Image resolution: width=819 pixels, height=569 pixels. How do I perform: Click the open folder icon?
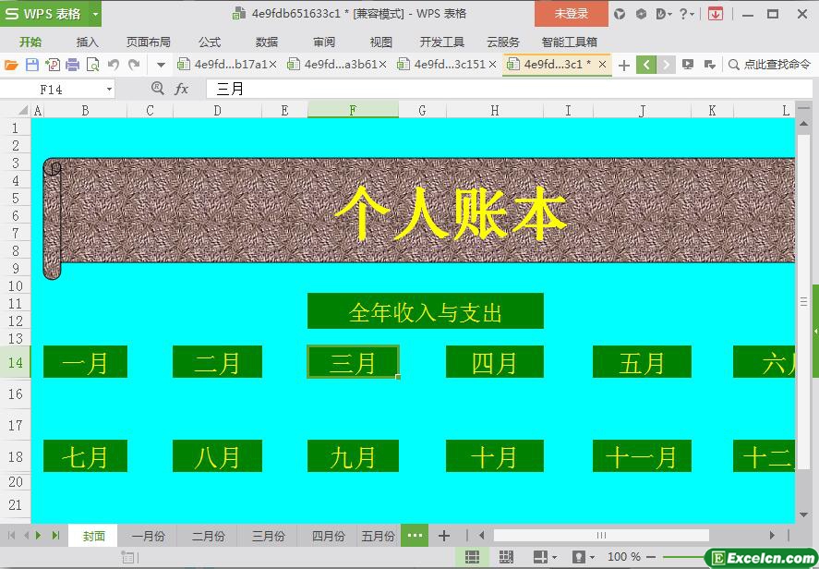[11, 65]
